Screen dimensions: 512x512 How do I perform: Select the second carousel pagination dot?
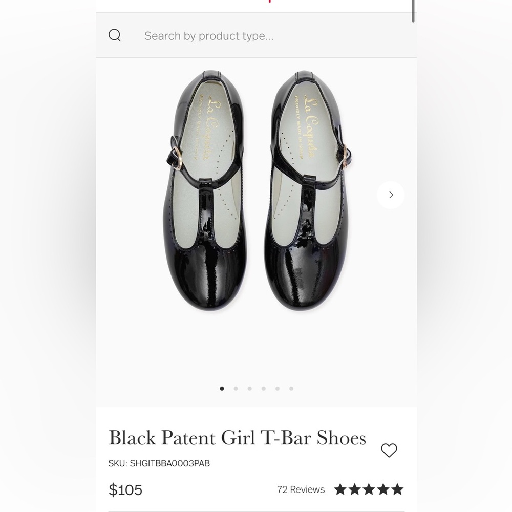[x=236, y=389]
